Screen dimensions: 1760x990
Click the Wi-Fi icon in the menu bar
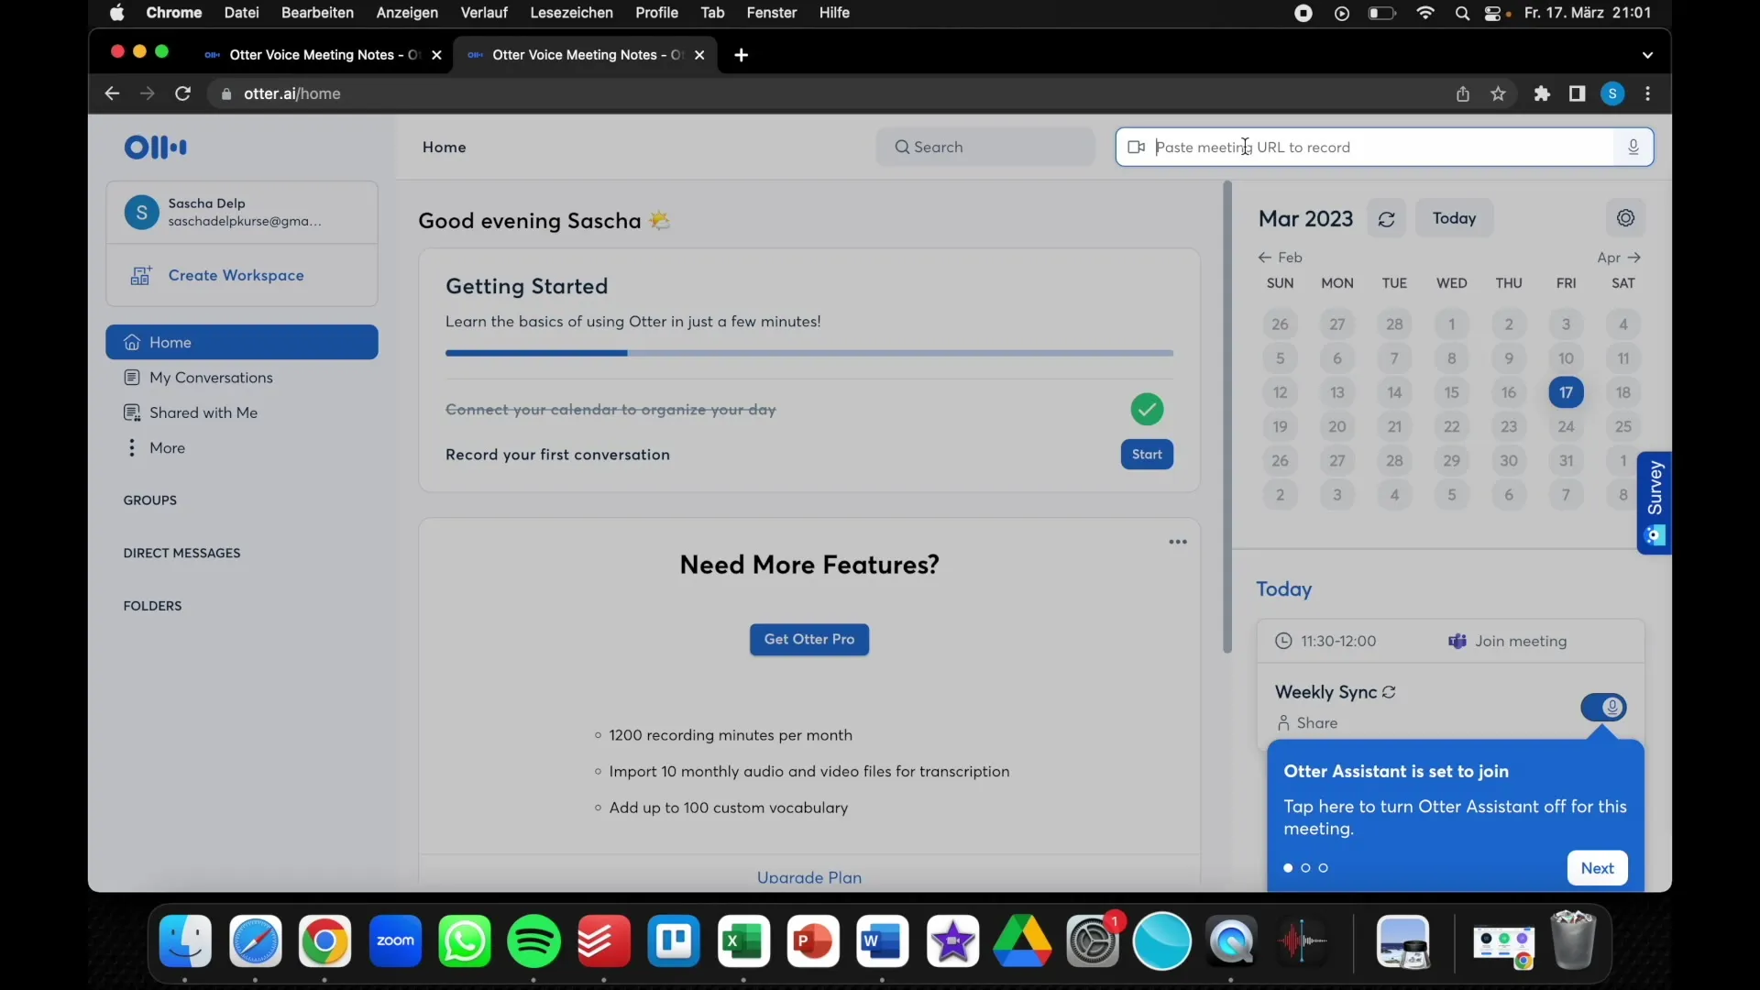coord(1425,13)
